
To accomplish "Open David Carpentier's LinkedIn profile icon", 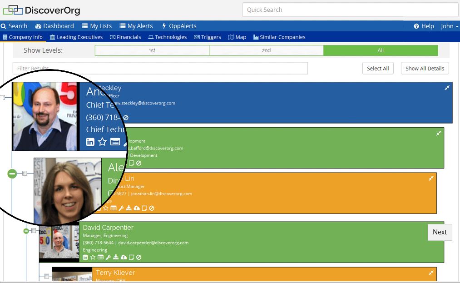I will pos(85,257).
